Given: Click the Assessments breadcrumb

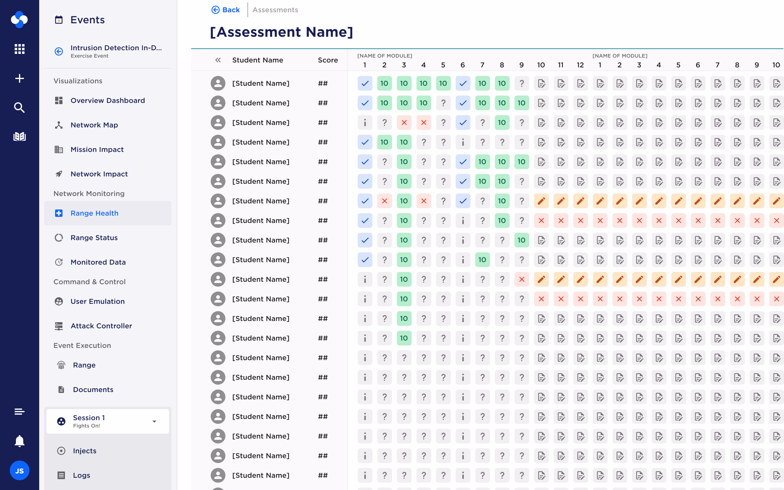Looking at the screenshot, I should (275, 10).
